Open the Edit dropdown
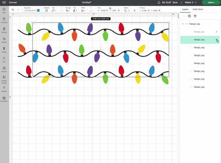This screenshot has width=221, height=163. pos(53,10)
